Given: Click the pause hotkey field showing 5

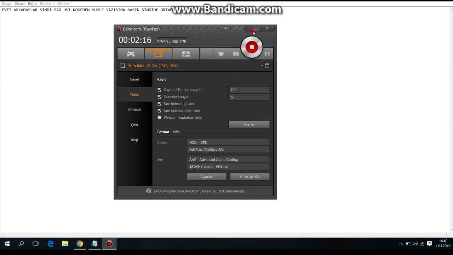Looking at the screenshot, I should click(x=249, y=97).
